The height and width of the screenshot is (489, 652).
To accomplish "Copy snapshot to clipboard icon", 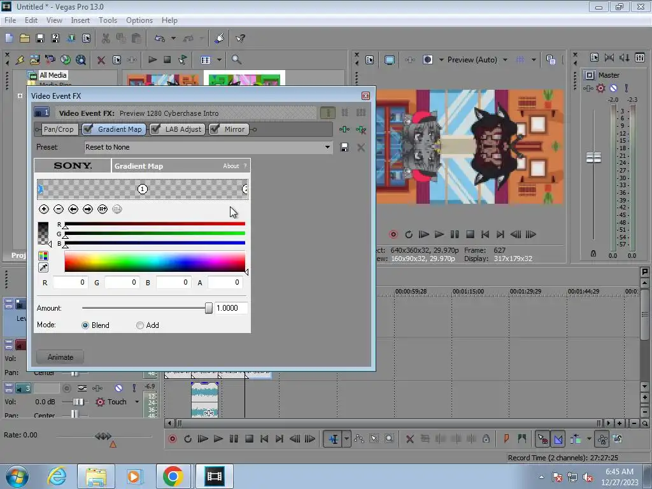I will 551,60.
